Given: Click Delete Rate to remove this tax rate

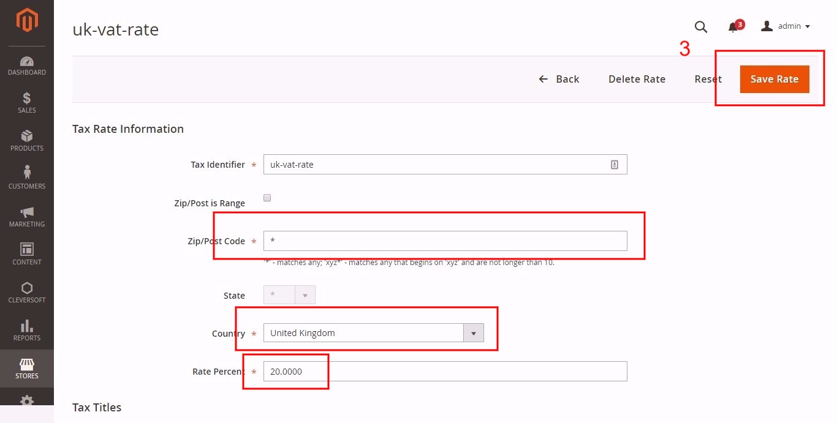Looking at the screenshot, I should tap(637, 79).
